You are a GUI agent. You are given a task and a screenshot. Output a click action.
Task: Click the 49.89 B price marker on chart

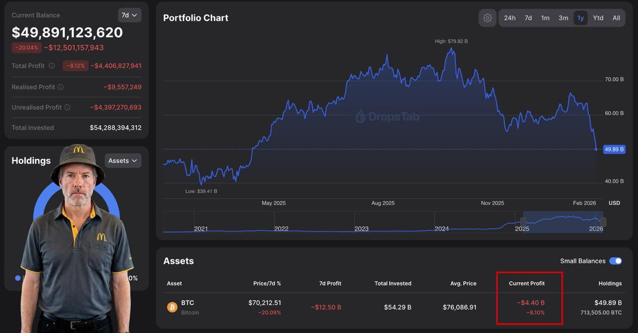[x=614, y=149]
